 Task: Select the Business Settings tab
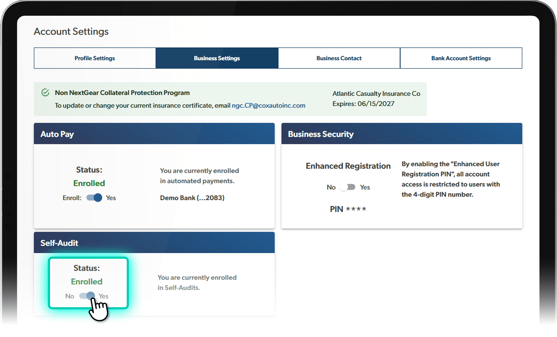217,58
